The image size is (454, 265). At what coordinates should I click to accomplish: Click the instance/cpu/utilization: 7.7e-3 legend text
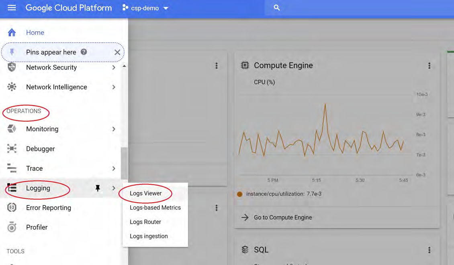click(x=284, y=194)
